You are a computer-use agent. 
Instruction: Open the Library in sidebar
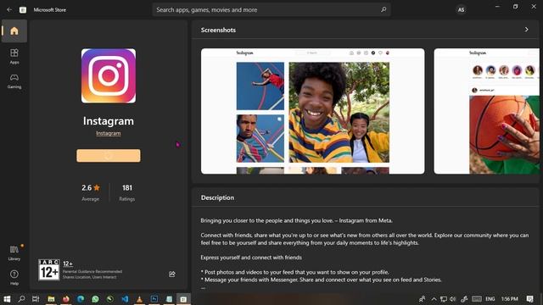coord(14,252)
